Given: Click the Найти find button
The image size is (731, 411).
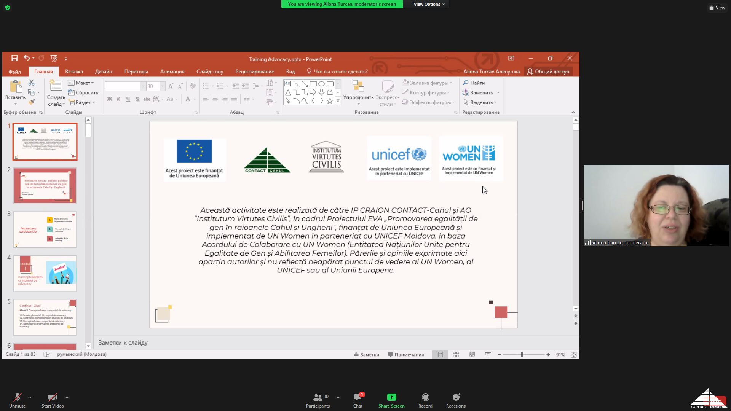Looking at the screenshot, I should coord(474,83).
